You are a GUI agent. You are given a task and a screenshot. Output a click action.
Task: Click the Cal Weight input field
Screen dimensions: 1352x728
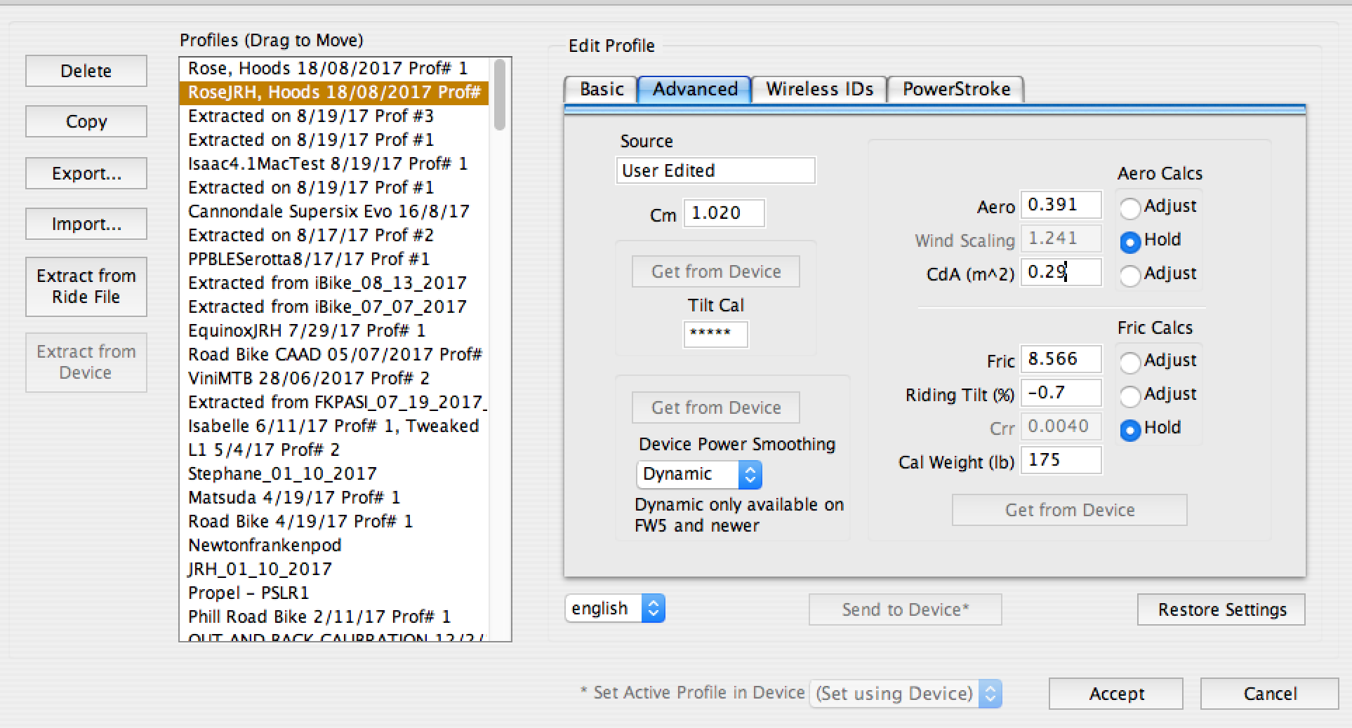[1061, 461]
